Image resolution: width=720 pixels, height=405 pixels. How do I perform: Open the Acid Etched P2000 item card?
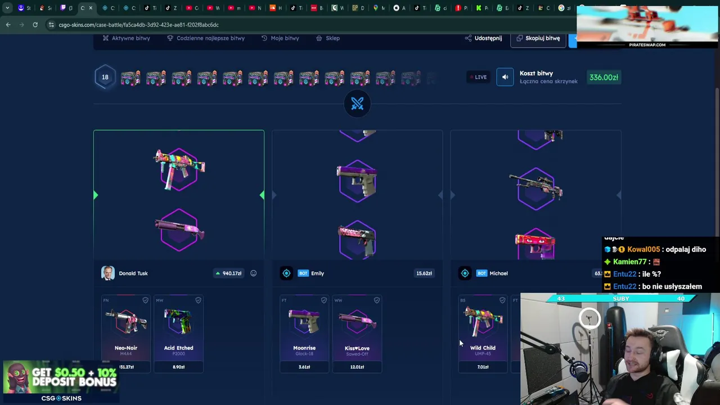178,334
